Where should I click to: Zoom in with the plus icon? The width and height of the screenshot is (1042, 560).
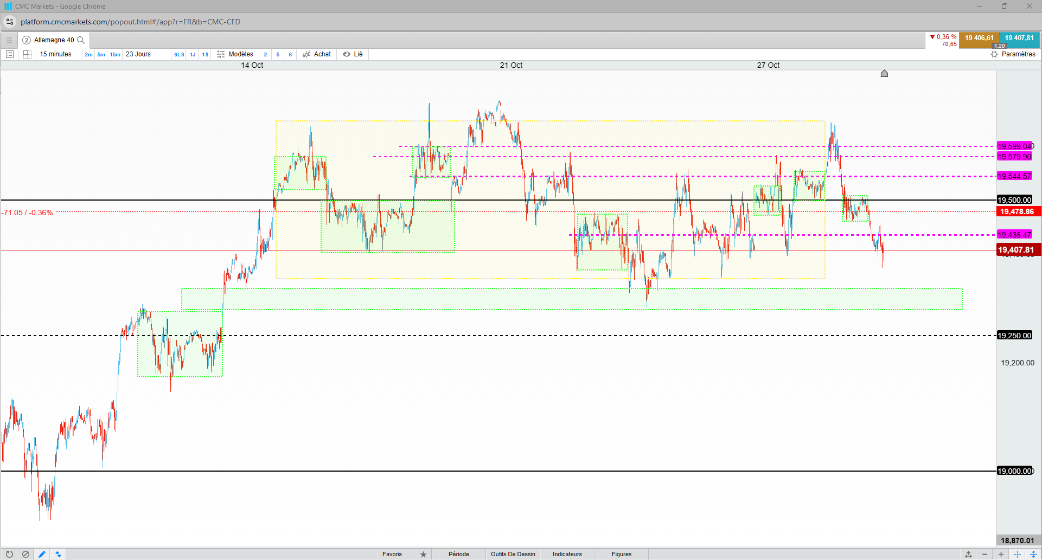(1001, 554)
